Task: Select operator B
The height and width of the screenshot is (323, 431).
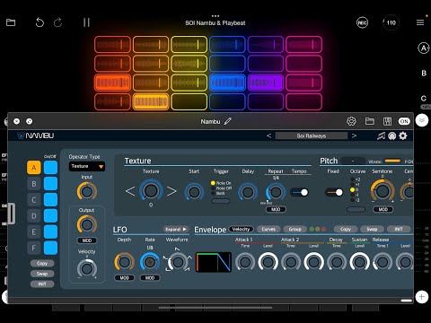Action: click(34, 184)
